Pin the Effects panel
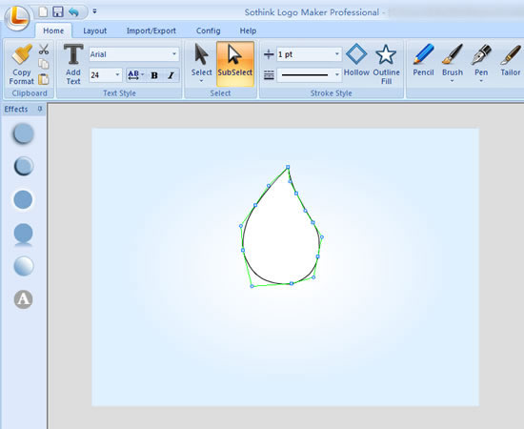Screen dimensions: 524x429 click(40, 109)
